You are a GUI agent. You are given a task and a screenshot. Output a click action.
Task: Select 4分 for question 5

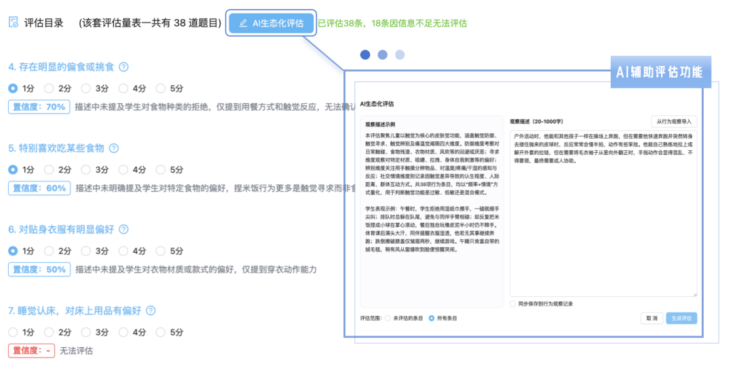pyautogui.click(x=123, y=169)
